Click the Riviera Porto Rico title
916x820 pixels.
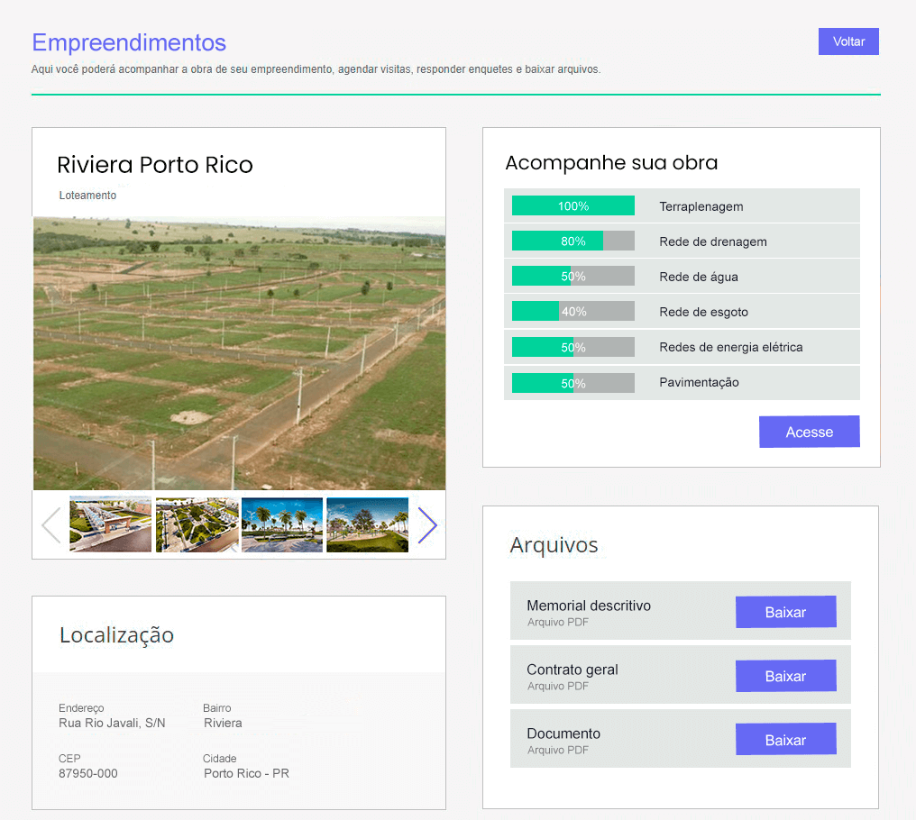[154, 166]
